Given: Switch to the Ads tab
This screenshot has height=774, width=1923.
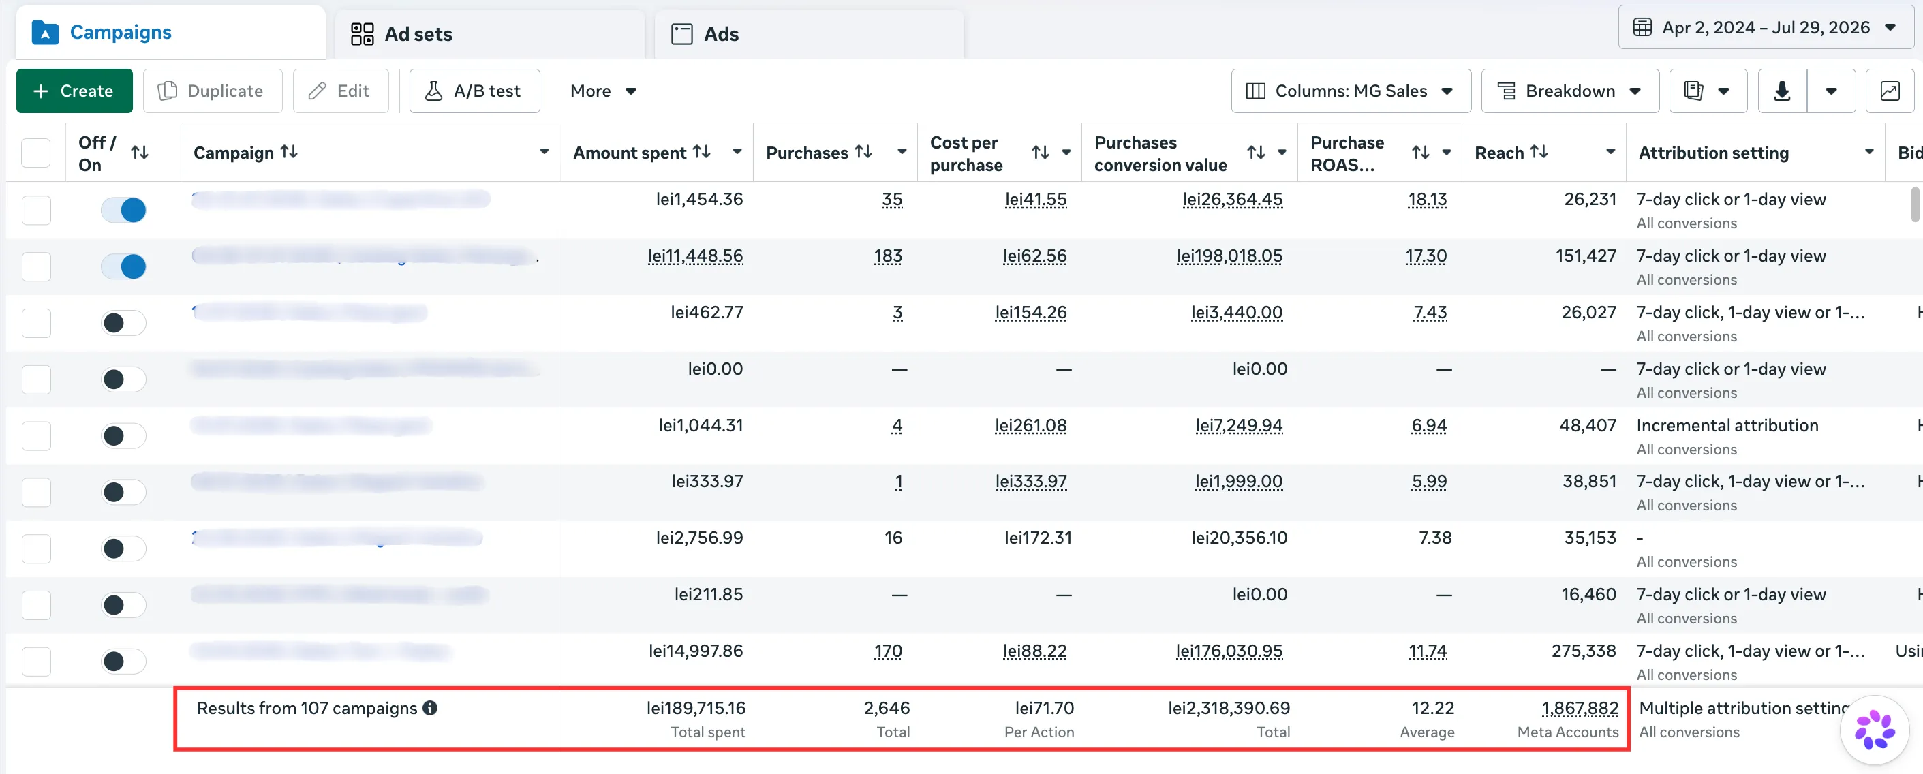Looking at the screenshot, I should point(810,33).
